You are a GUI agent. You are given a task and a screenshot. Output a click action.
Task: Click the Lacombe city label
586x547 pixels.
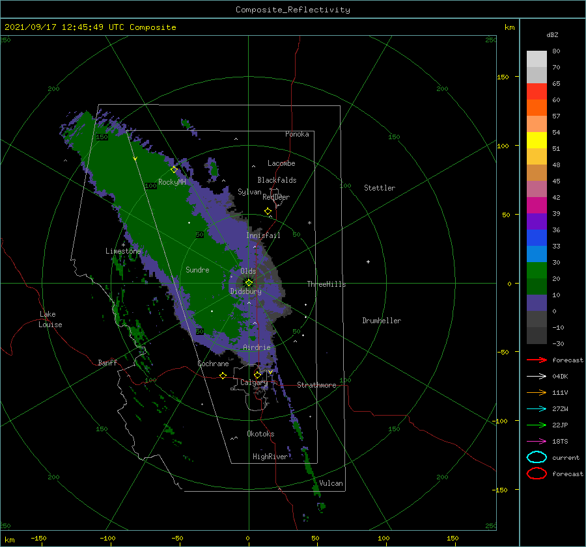tap(281, 163)
